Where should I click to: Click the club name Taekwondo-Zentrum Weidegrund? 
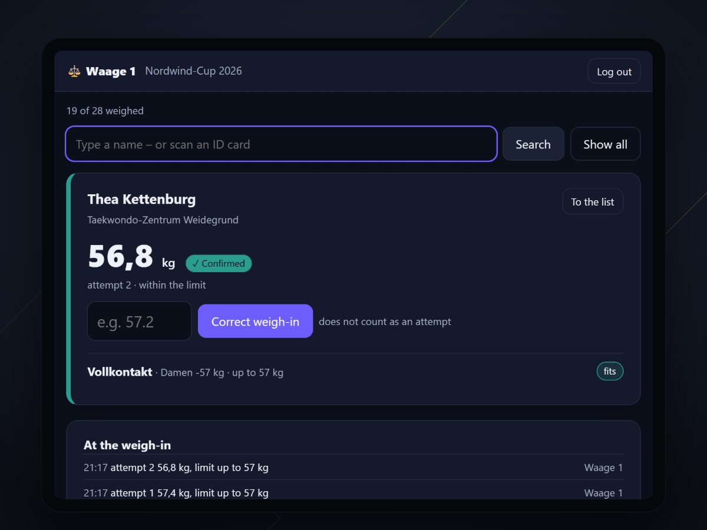[x=163, y=220]
